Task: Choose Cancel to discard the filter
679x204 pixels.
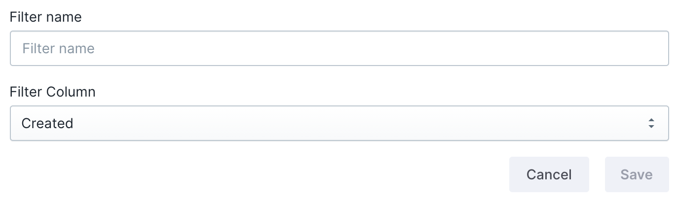Action: pos(549,174)
